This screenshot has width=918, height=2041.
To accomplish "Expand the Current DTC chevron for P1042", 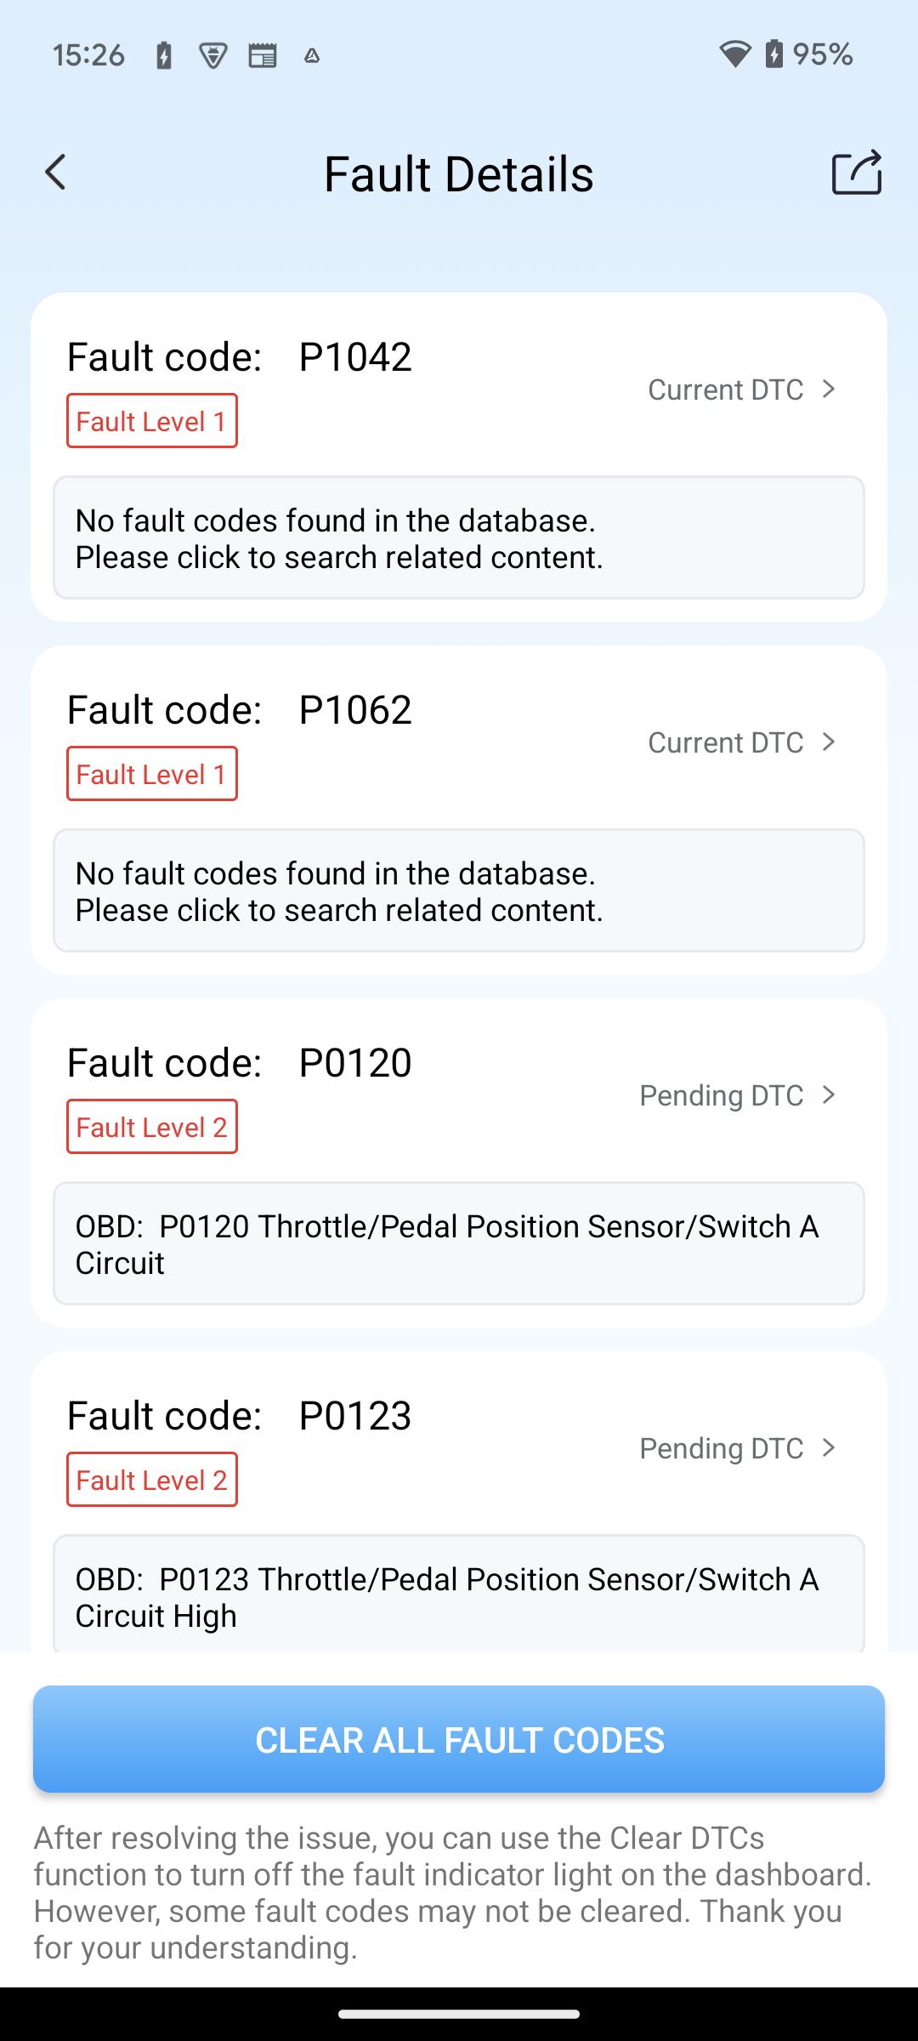I will pos(829,389).
